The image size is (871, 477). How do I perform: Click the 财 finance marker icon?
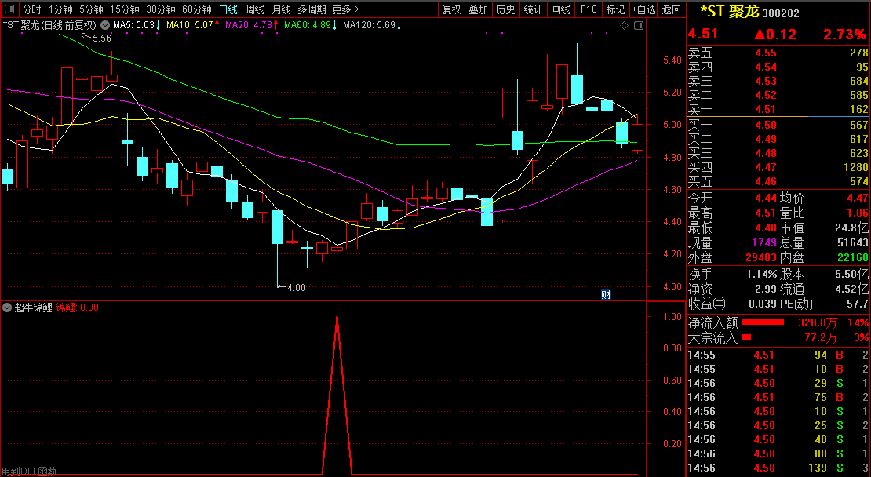click(606, 294)
